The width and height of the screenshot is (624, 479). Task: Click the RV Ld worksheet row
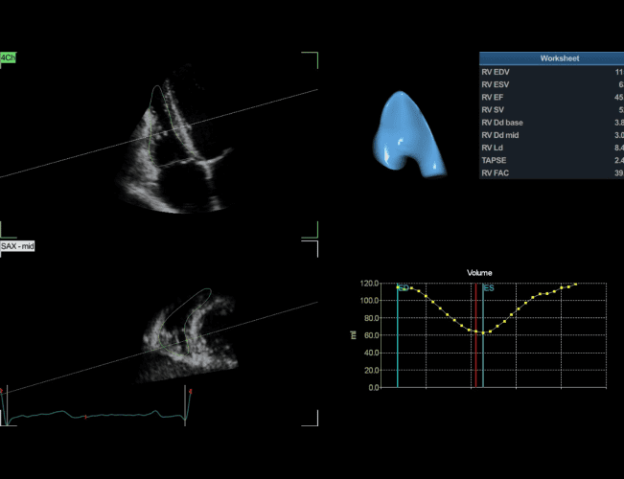(x=551, y=148)
